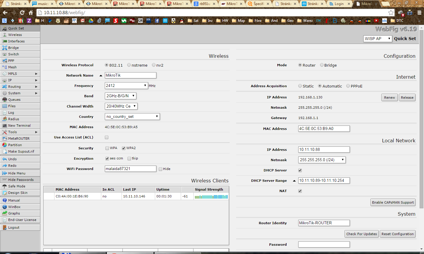The width and height of the screenshot is (424, 254).
Task: Disable the NAT checkbox
Action: 300,191
